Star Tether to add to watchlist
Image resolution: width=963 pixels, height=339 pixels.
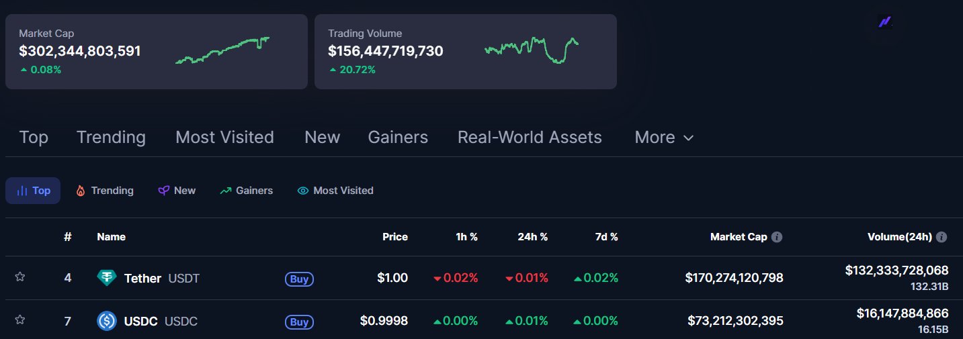[20, 277]
